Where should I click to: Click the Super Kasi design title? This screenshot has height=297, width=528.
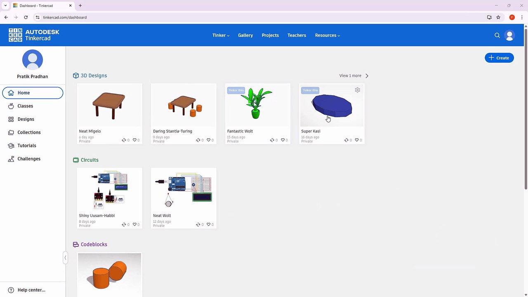pyautogui.click(x=311, y=131)
